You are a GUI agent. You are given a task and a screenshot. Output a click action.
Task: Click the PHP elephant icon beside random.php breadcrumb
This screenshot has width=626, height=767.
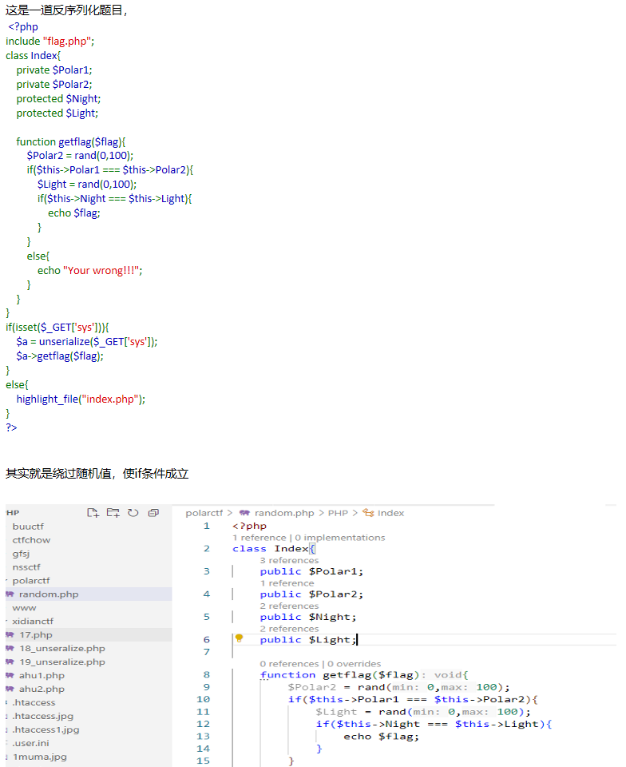tap(244, 513)
